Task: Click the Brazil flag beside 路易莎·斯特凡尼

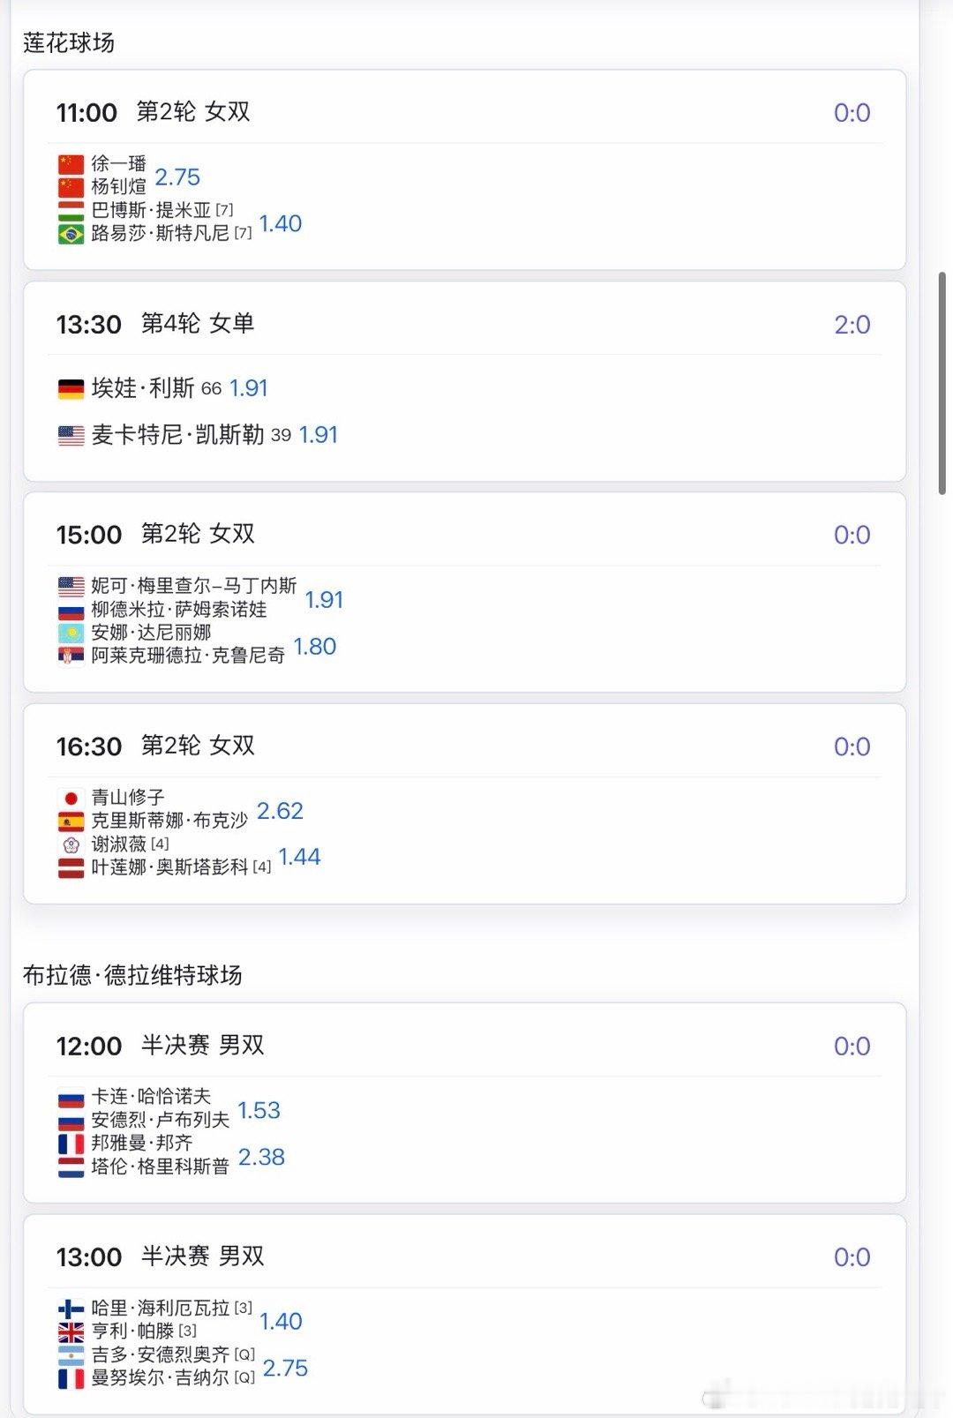Action: 71,234
